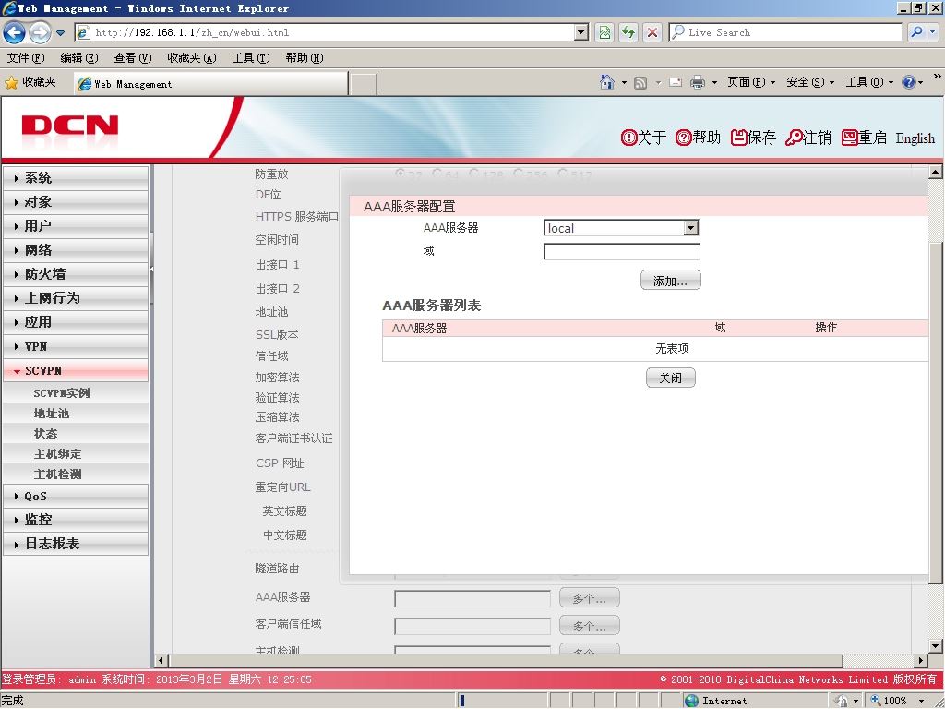
Task: Click 注销 to log out
Action: tap(808, 138)
